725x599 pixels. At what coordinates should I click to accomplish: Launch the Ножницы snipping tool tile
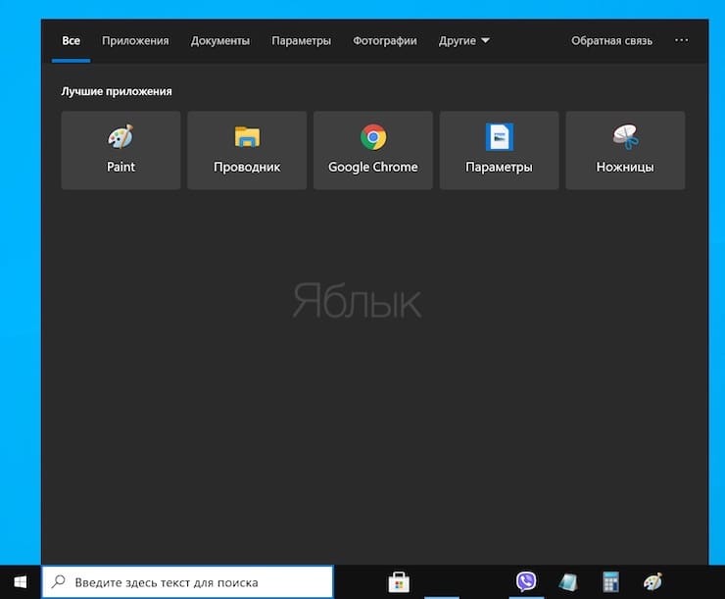click(x=625, y=150)
